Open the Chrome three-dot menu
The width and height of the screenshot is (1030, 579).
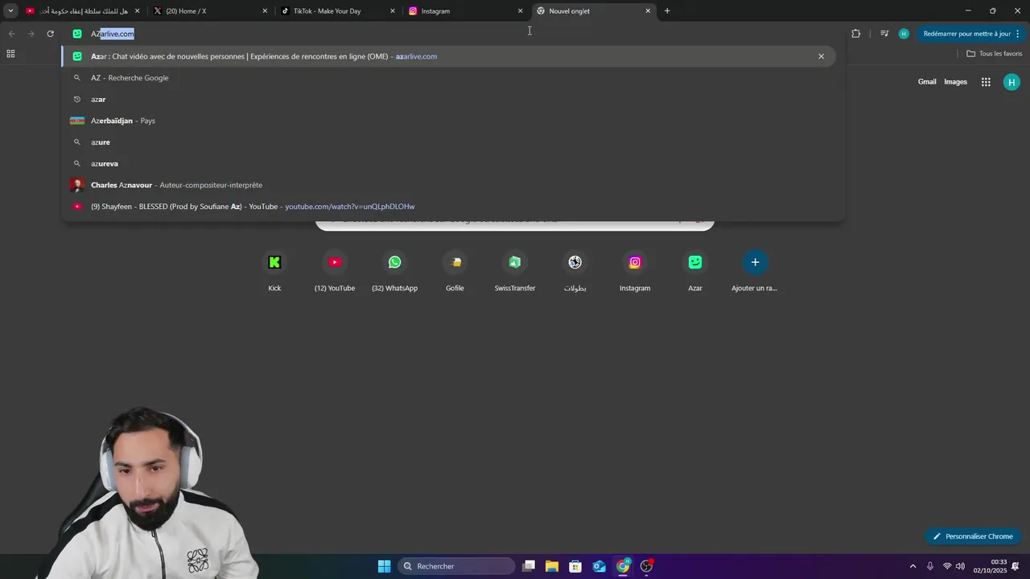1018,34
